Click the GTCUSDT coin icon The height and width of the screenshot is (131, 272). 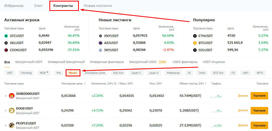point(6,36)
